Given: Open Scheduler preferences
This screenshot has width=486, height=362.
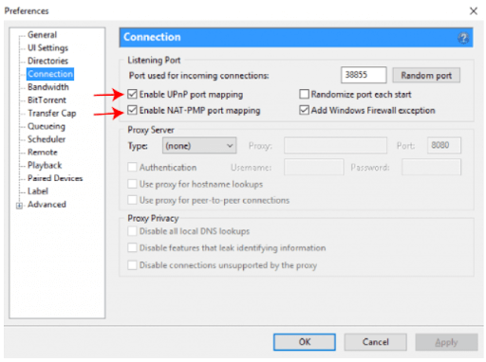Looking at the screenshot, I should 47,139.
